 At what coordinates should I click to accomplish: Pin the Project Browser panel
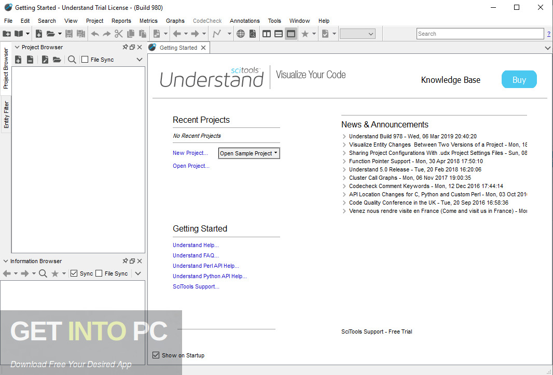[x=125, y=47]
